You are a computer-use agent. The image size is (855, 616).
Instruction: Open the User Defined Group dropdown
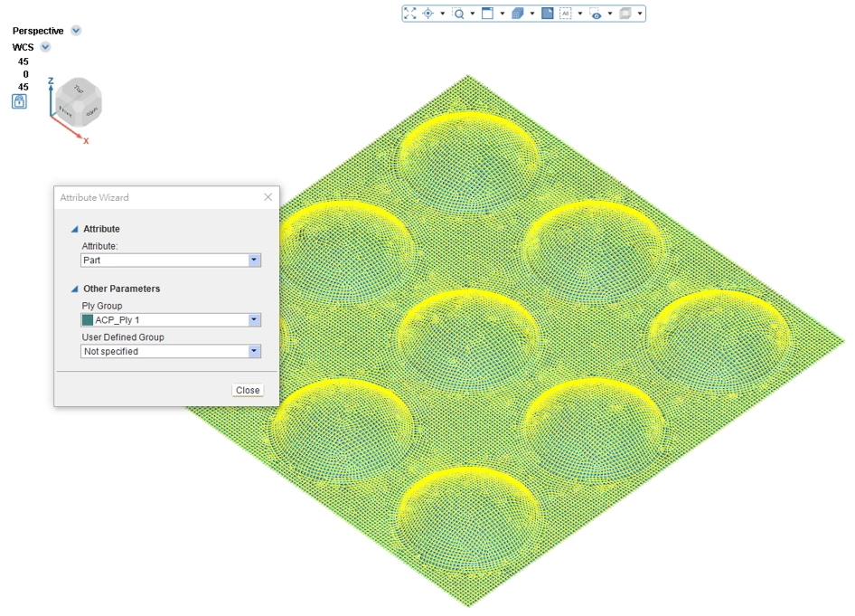pyautogui.click(x=254, y=352)
